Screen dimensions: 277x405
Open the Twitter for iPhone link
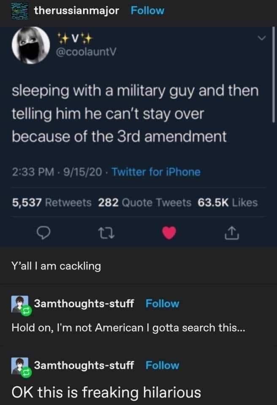click(x=156, y=172)
